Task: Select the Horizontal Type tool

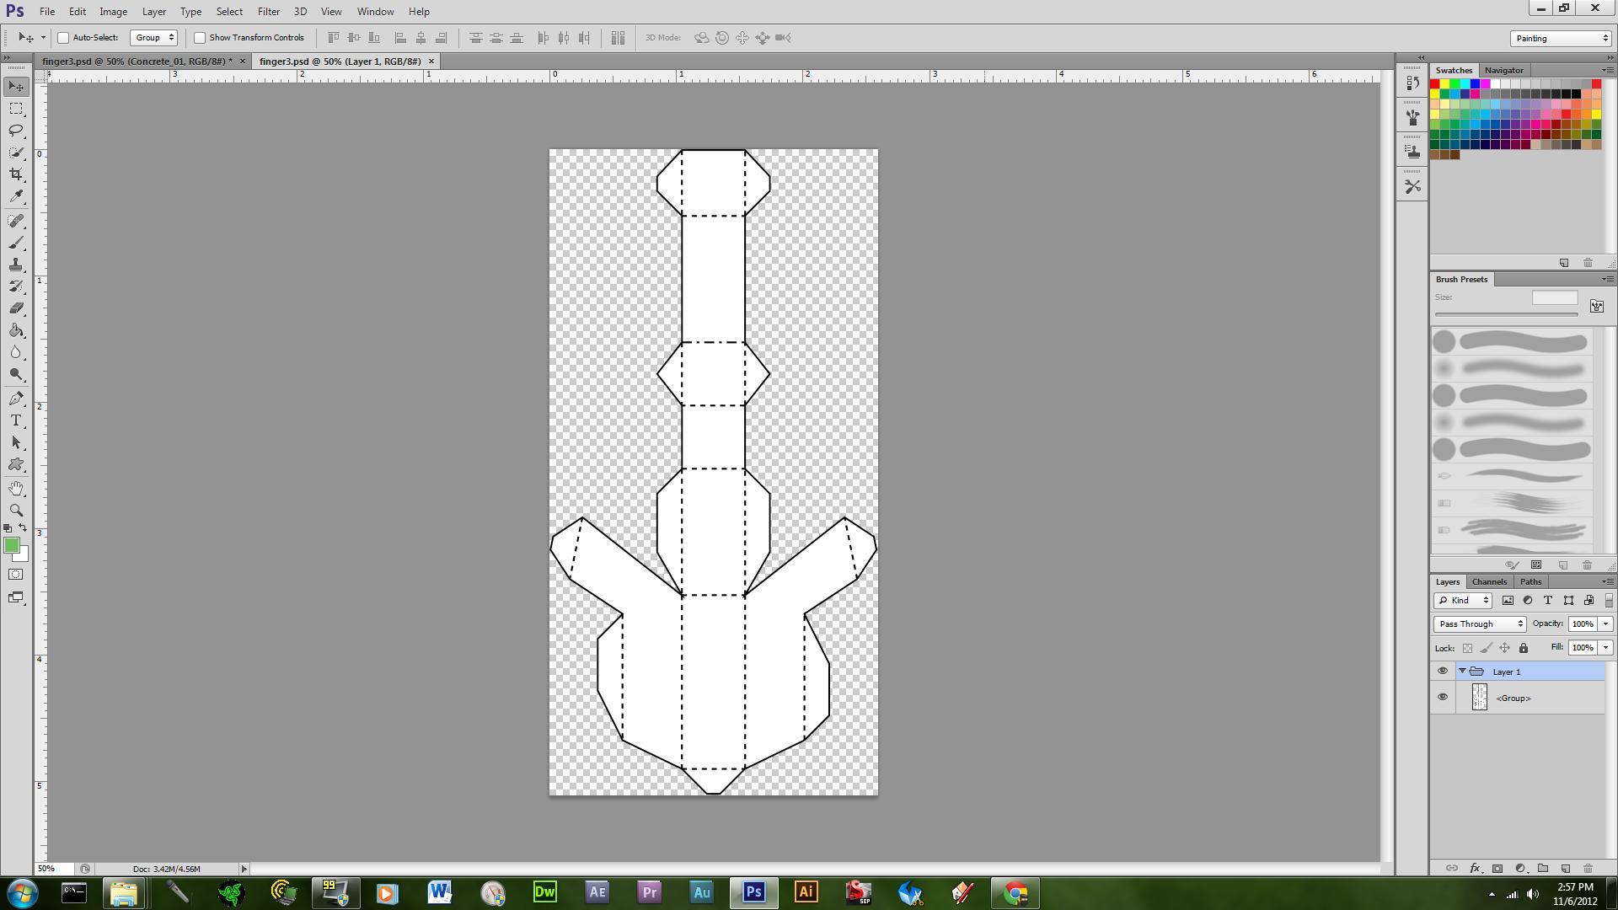Action: pos(16,420)
